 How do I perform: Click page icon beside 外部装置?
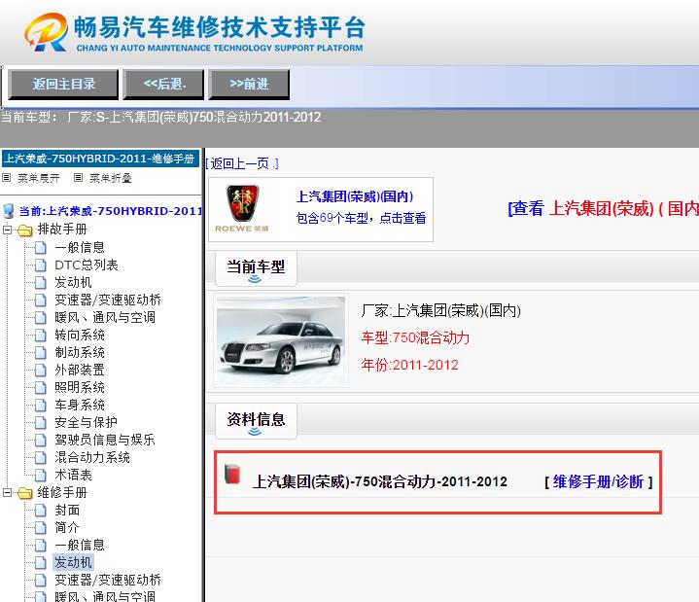tap(41, 371)
